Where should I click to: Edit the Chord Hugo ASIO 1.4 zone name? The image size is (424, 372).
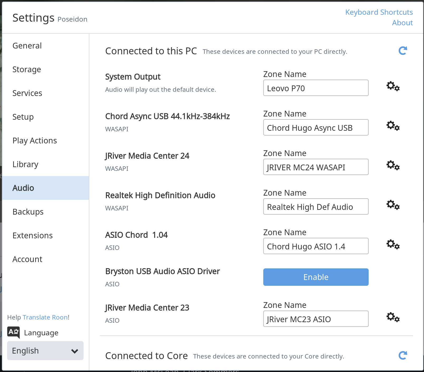[x=316, y=246]
